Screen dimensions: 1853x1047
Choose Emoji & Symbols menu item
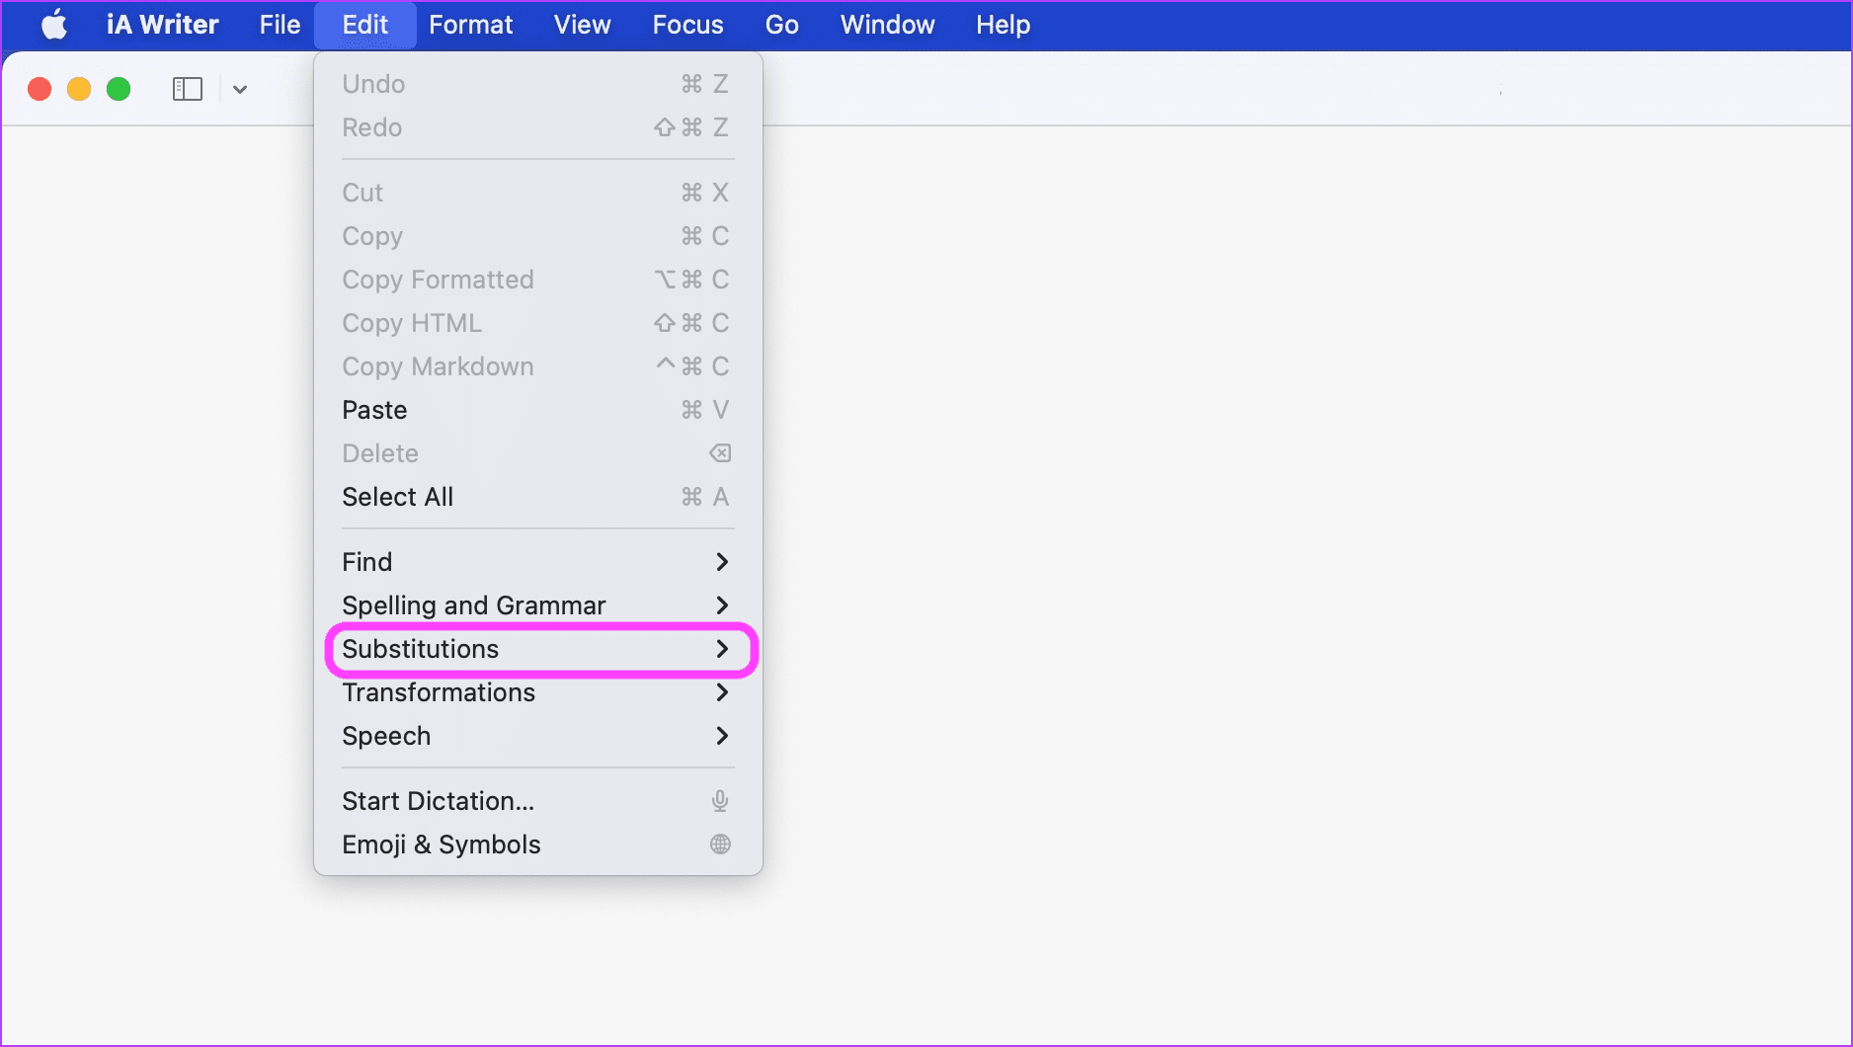538,845
